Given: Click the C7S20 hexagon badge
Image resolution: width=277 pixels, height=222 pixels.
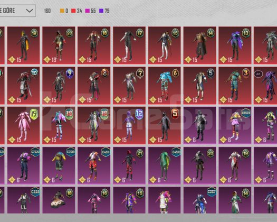Looking at the screenshot, I should (35, 152).
